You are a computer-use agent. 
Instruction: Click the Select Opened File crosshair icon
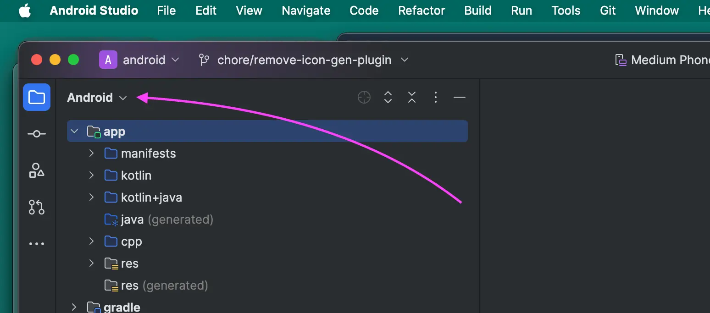(x=364, y=97)
